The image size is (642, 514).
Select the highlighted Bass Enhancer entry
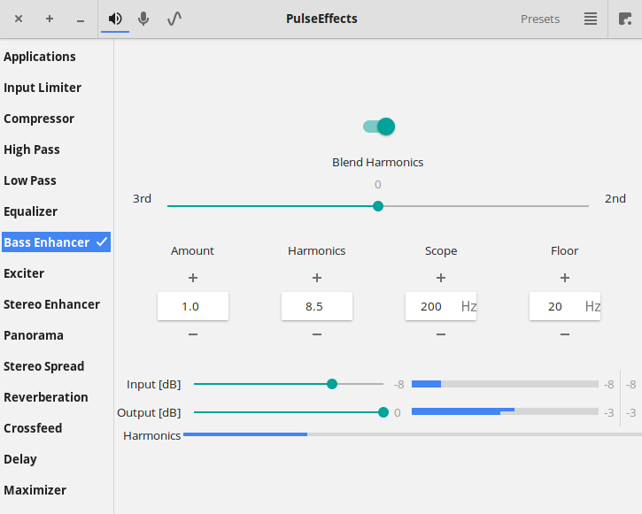tap(56, 242)
